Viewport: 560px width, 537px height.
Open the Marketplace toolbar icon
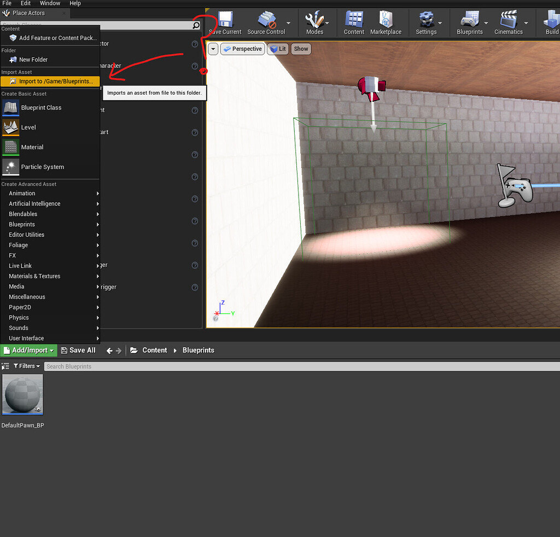(x=386, y=20)
